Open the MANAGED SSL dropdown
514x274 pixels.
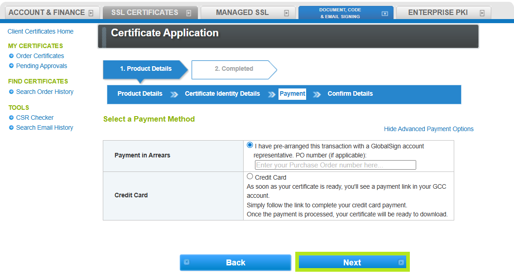[x=286, y=12]
